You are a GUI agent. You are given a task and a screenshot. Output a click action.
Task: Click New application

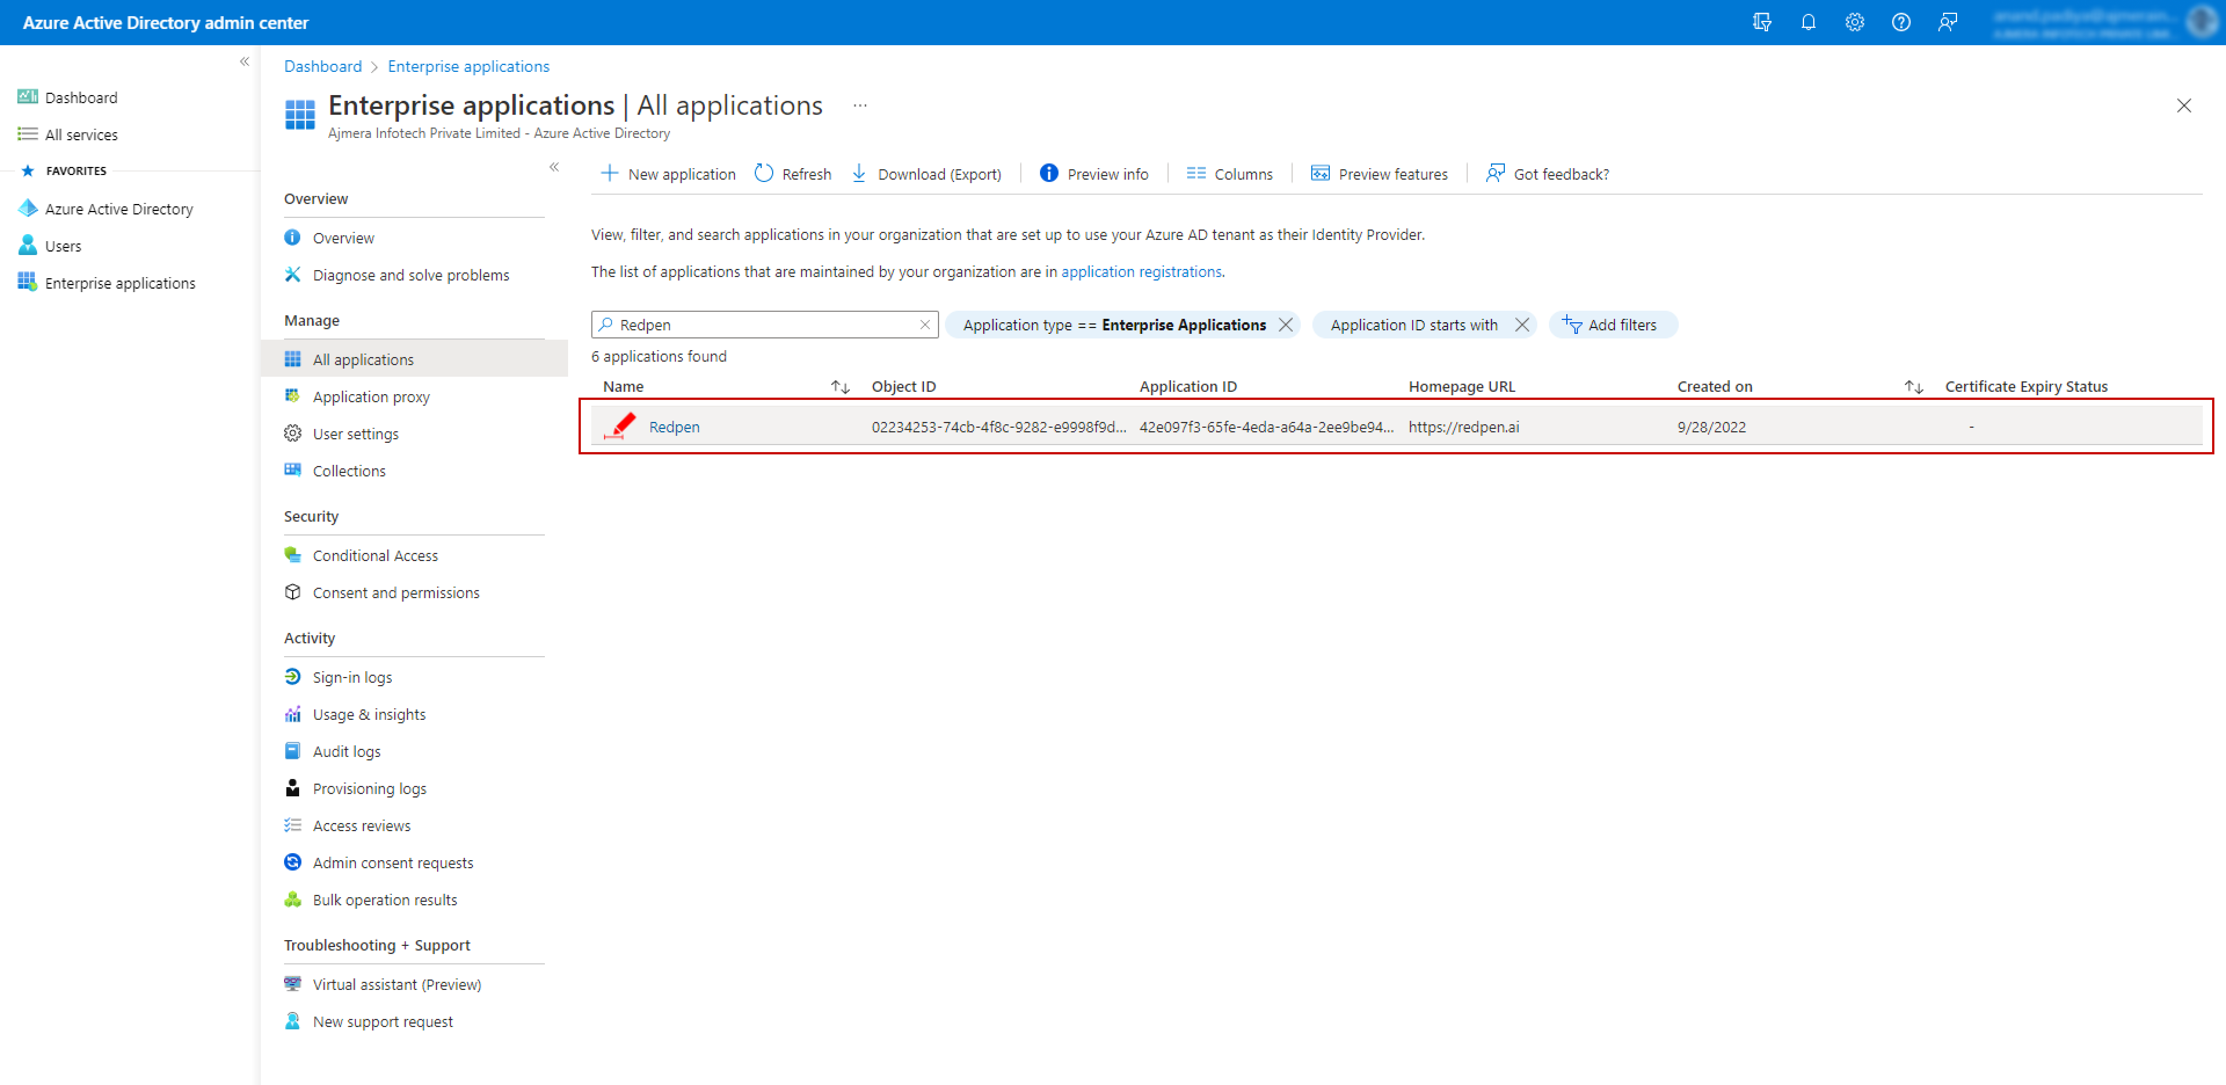(x=668, y=174)
